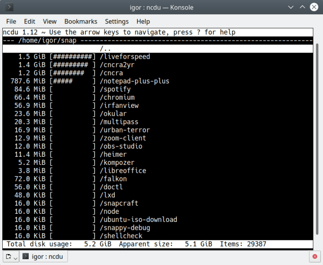This screenshot has height=265, width=323.
Task: Open the View menu
Action: pos(50,22)
